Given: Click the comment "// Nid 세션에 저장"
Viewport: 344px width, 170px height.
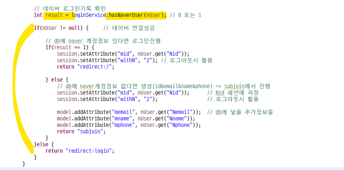Looking at the screenshot, I should pos(233,93).
